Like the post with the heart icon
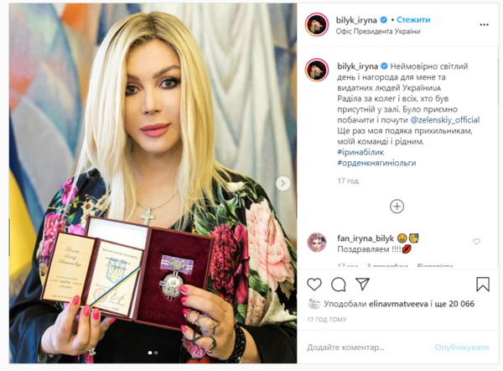The height and width of the screenshot is (371, 503). (314, 285)
